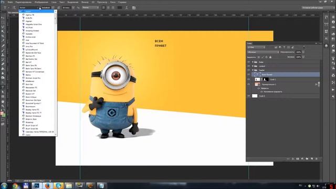336x189 pixels.
Task: Click lock position icon in Layers
Action: [266, 57]
